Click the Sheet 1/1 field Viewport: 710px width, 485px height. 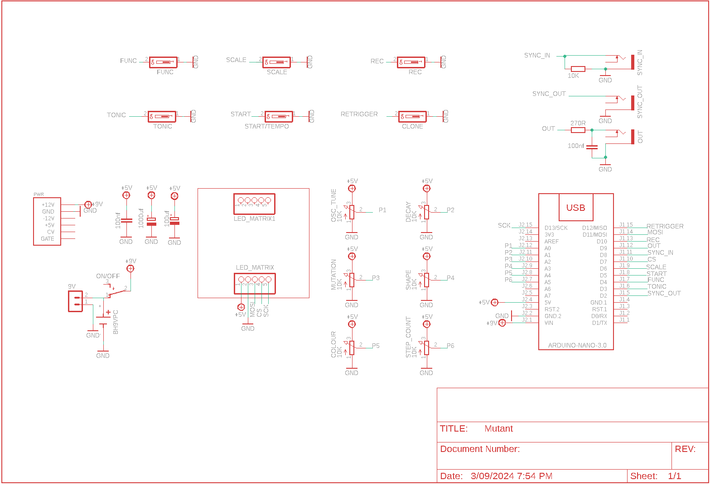tap(668, 476)
